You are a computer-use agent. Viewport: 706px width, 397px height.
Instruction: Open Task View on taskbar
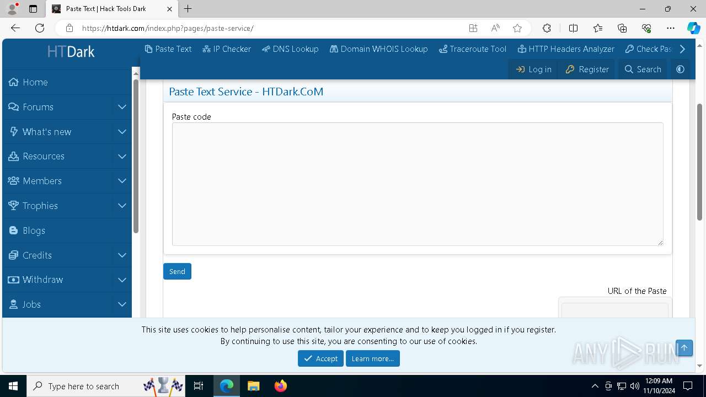click(x=199, y=386)
